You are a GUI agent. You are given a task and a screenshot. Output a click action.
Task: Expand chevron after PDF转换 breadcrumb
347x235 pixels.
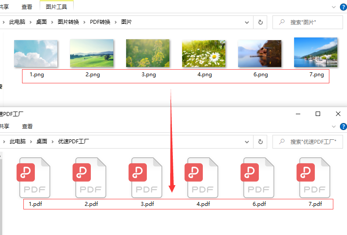pos(116,22)
